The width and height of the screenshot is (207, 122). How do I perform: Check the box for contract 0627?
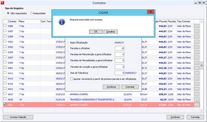pyautogui.click(x=5, y=94)
